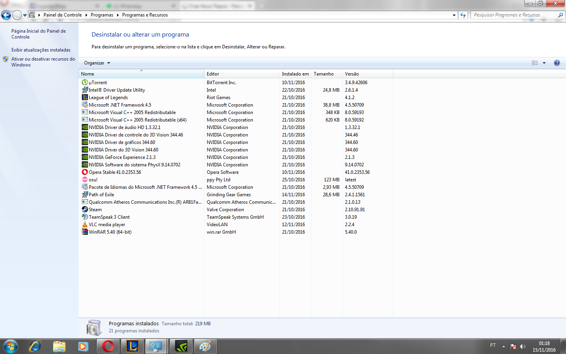
Task: Select the µTorrent program icon
Action: pos(85,83)
